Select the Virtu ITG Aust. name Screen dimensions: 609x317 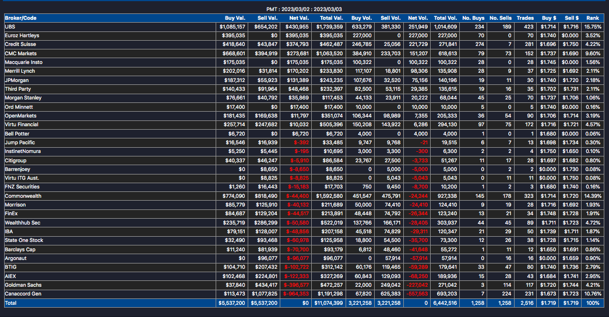click(22, 178)
